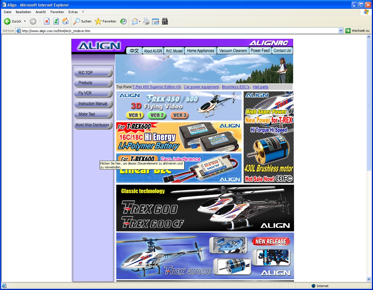Image resolution: width=373 pixels, height=290 pixels.
Task: Open the Extras menu
Action: coord(73,12)
